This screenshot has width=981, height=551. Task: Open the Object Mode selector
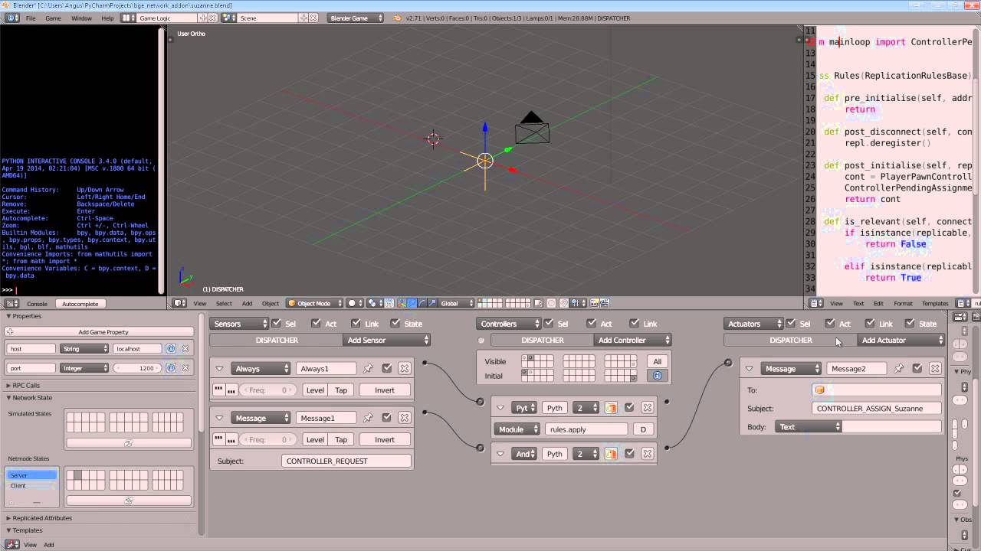(314, 303)
